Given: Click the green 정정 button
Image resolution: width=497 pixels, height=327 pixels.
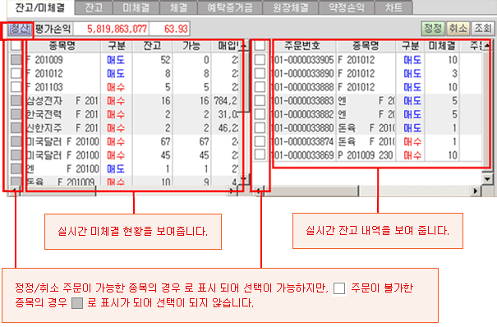Looking at the screenshot, I should [433, 29].
